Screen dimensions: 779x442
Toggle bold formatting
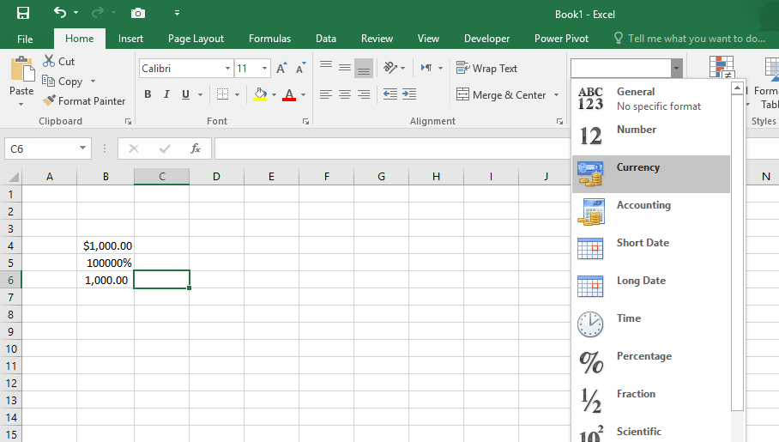coord(148,94)
